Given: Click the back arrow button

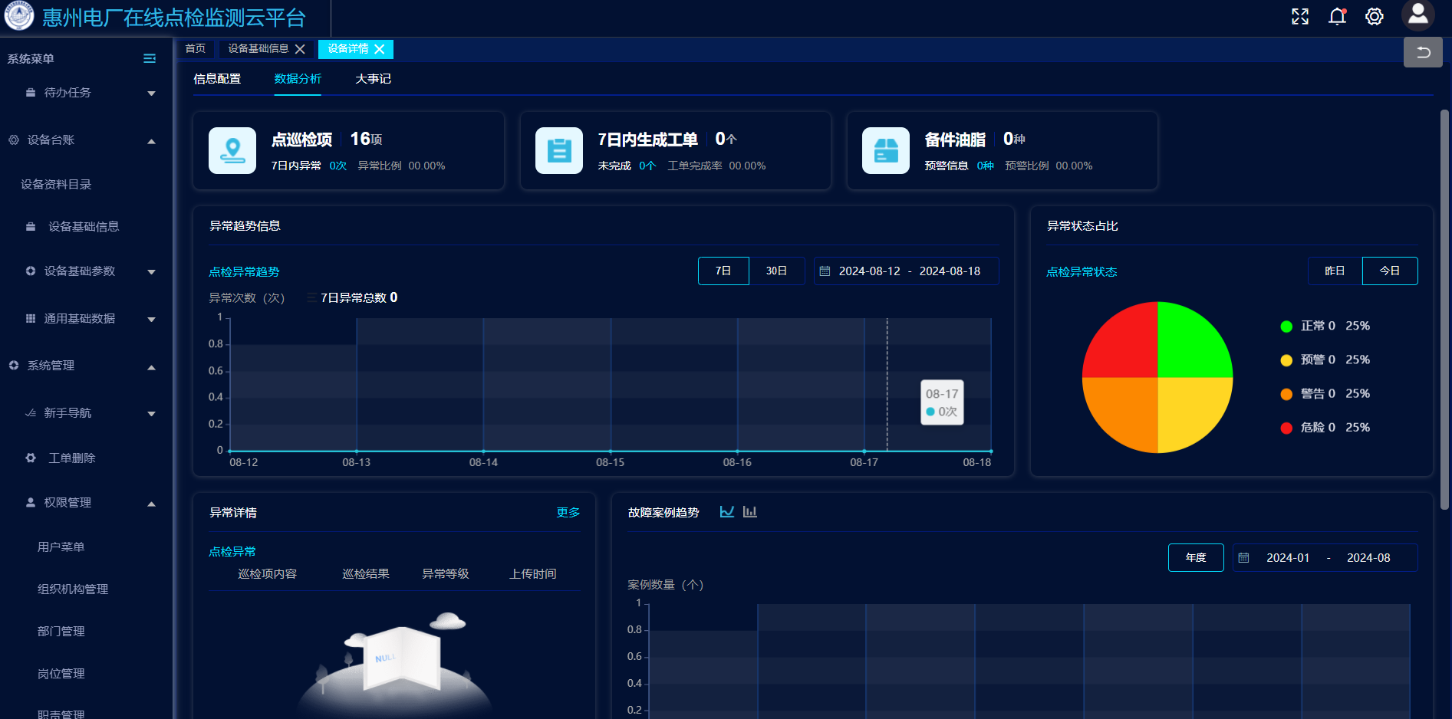Looking at the screenshot, I should [1423, 52].
